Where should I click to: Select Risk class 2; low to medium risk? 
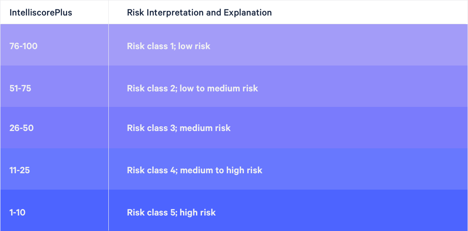pos(193,88)
